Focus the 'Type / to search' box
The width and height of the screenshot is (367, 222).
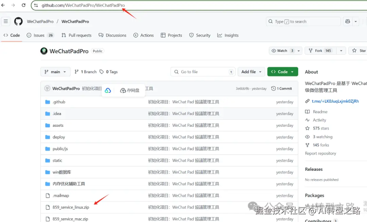click(x=303, y=21)
